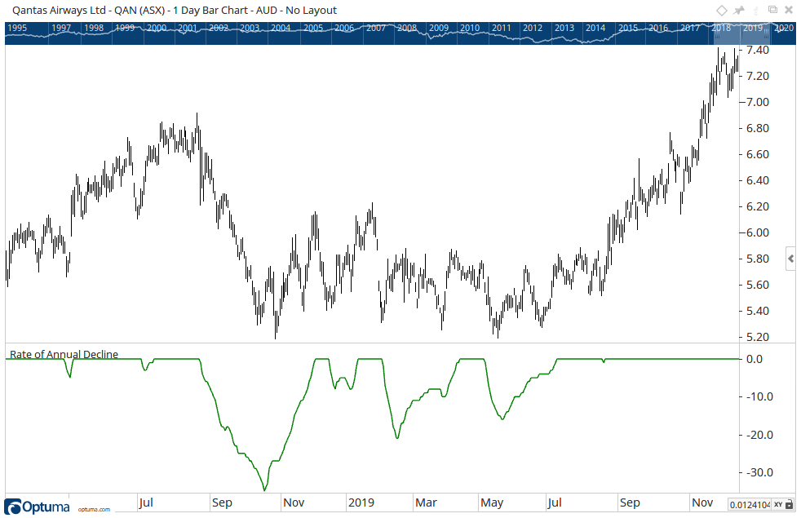Jump to 2013 in the overview timeline
The width and height of the screenshot is (801, 518).
point(564,28)
